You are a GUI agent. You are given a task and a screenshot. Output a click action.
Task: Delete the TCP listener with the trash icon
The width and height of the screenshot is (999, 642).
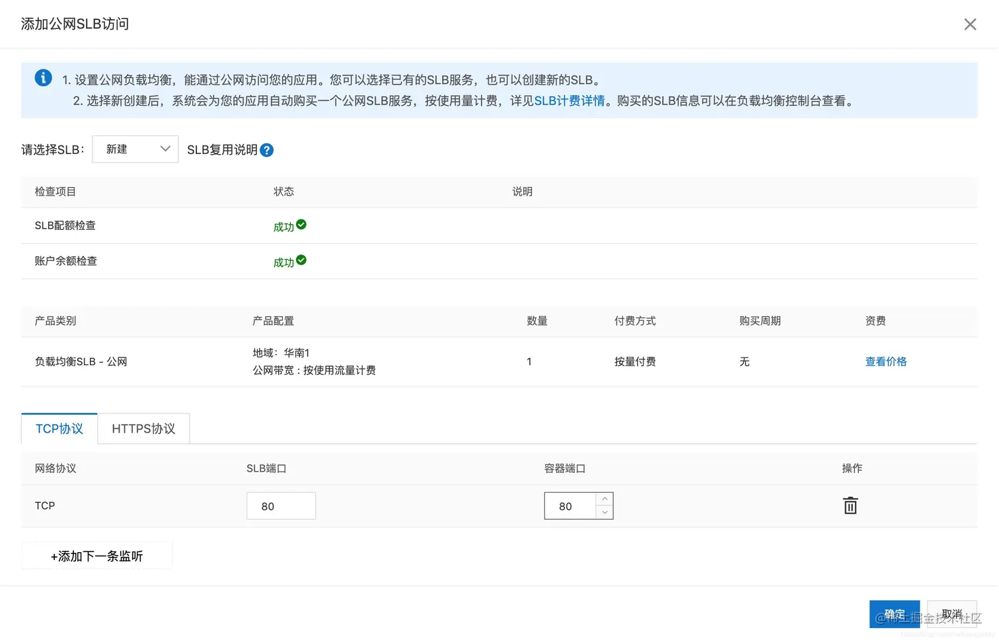click(x=850, y=505)
